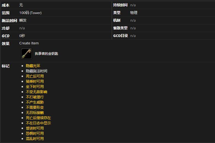215x143 pixels.
Task: Click the 100码 (Tower) range value
Action: coord(30,13)
